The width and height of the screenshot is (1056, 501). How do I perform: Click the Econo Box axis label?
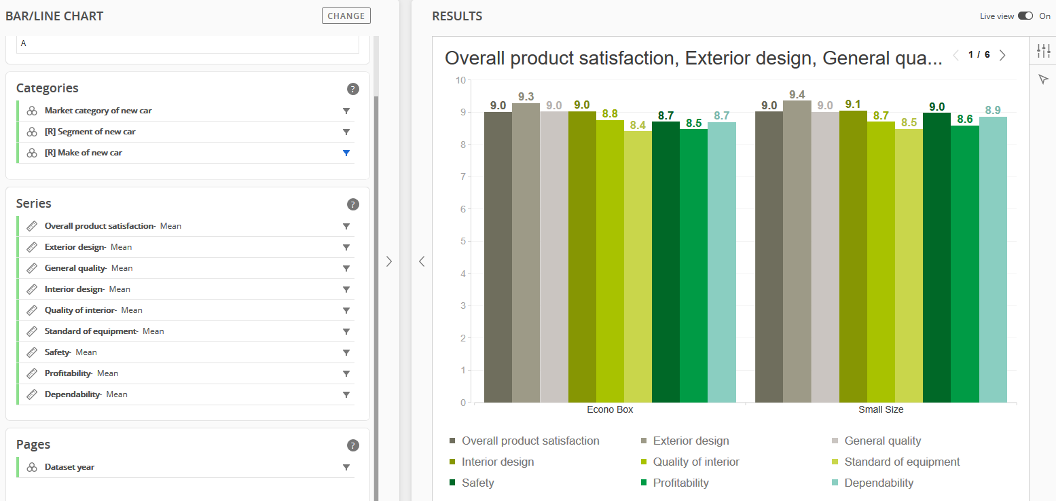(610, 410)
